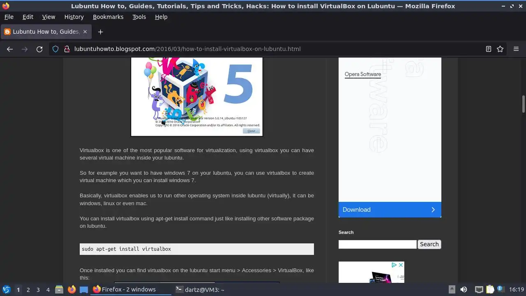Open the tracking protection shield icon
Viewport: 526px width, 296px height.
click(x=56, y=49)
